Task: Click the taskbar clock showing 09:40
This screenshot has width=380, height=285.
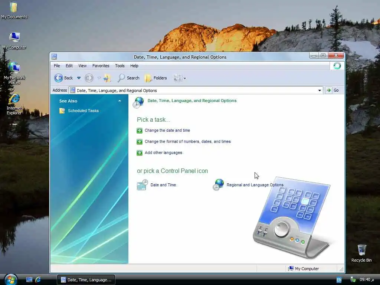Action: coord(367,279)
